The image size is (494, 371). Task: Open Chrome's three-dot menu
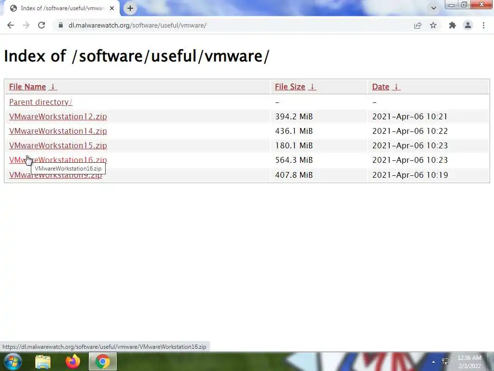pos(483,25)
